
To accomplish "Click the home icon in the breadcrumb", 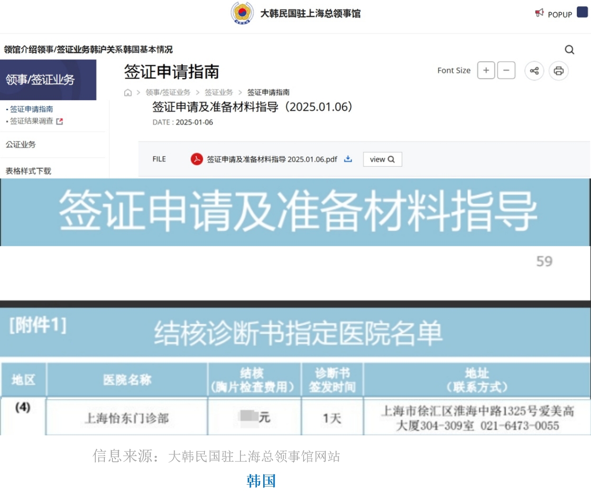I will [x=127, y=92].
